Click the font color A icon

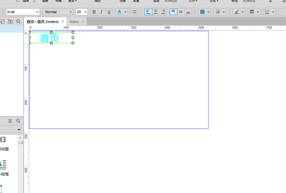(119, 12)
